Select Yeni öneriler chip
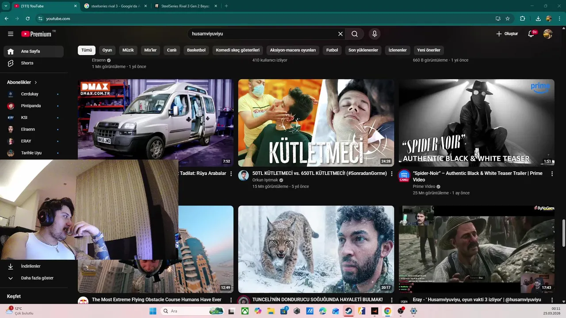566x318 pixels. coord(429,50)
